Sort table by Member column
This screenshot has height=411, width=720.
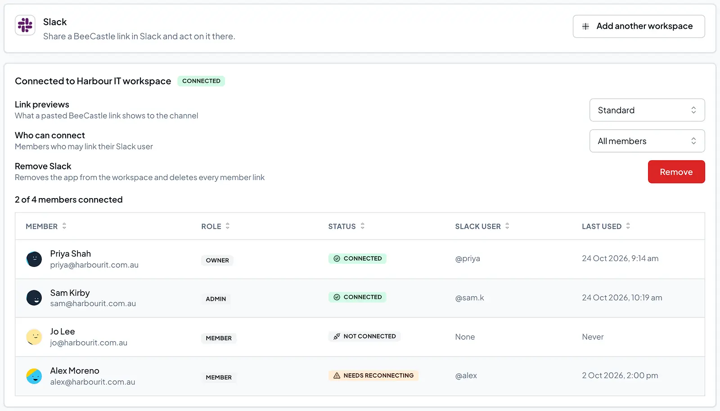click(x=46, y=226)
